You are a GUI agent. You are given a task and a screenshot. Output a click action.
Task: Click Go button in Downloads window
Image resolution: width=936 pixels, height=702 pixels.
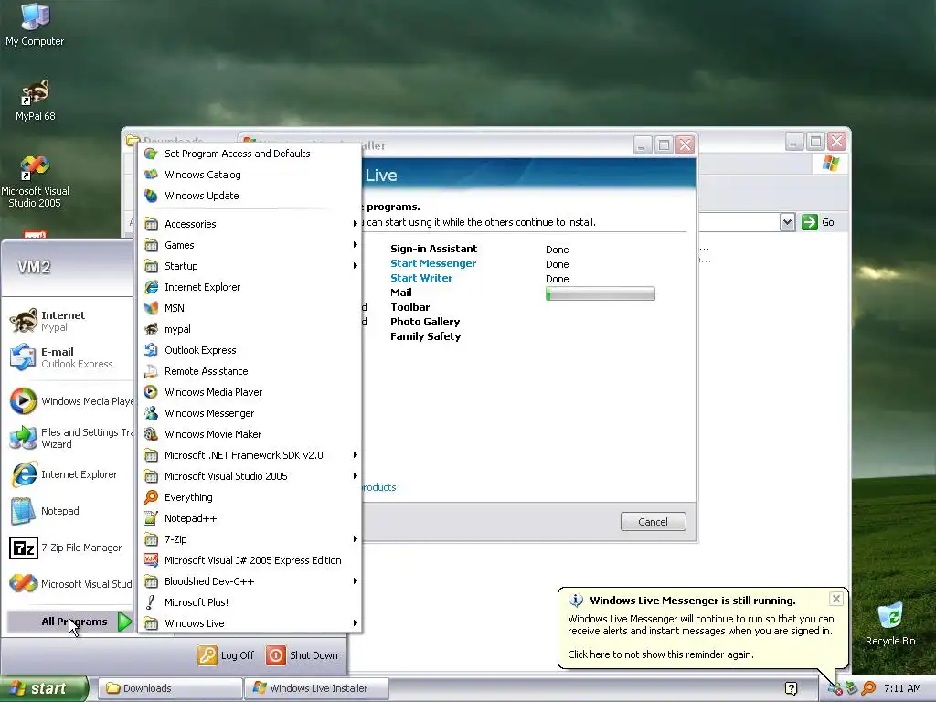(818, 222)
